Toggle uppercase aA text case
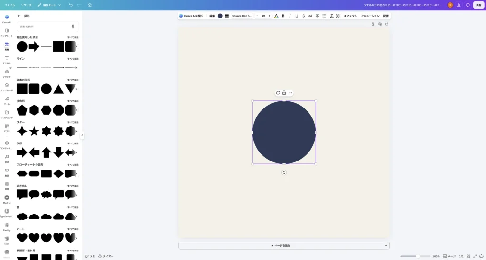Screen dimensions: 486x260 (x=310, y=16)
